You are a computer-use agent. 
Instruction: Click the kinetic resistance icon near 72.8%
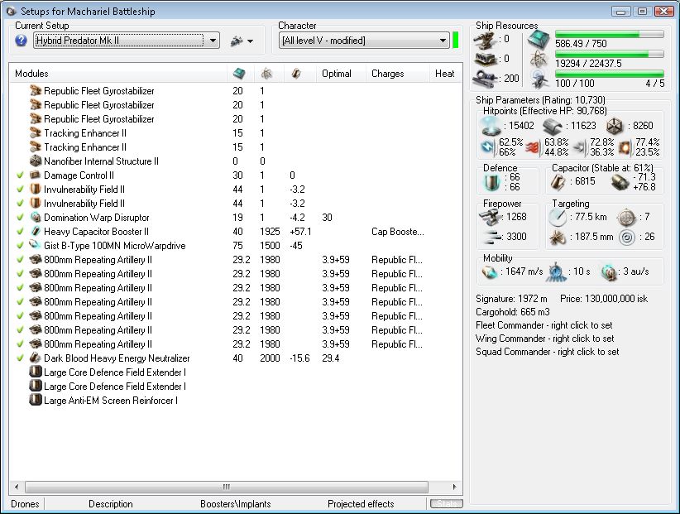pos(580,148)
